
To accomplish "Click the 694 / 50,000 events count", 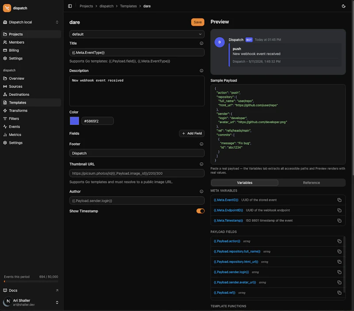I will pos(49,277).
